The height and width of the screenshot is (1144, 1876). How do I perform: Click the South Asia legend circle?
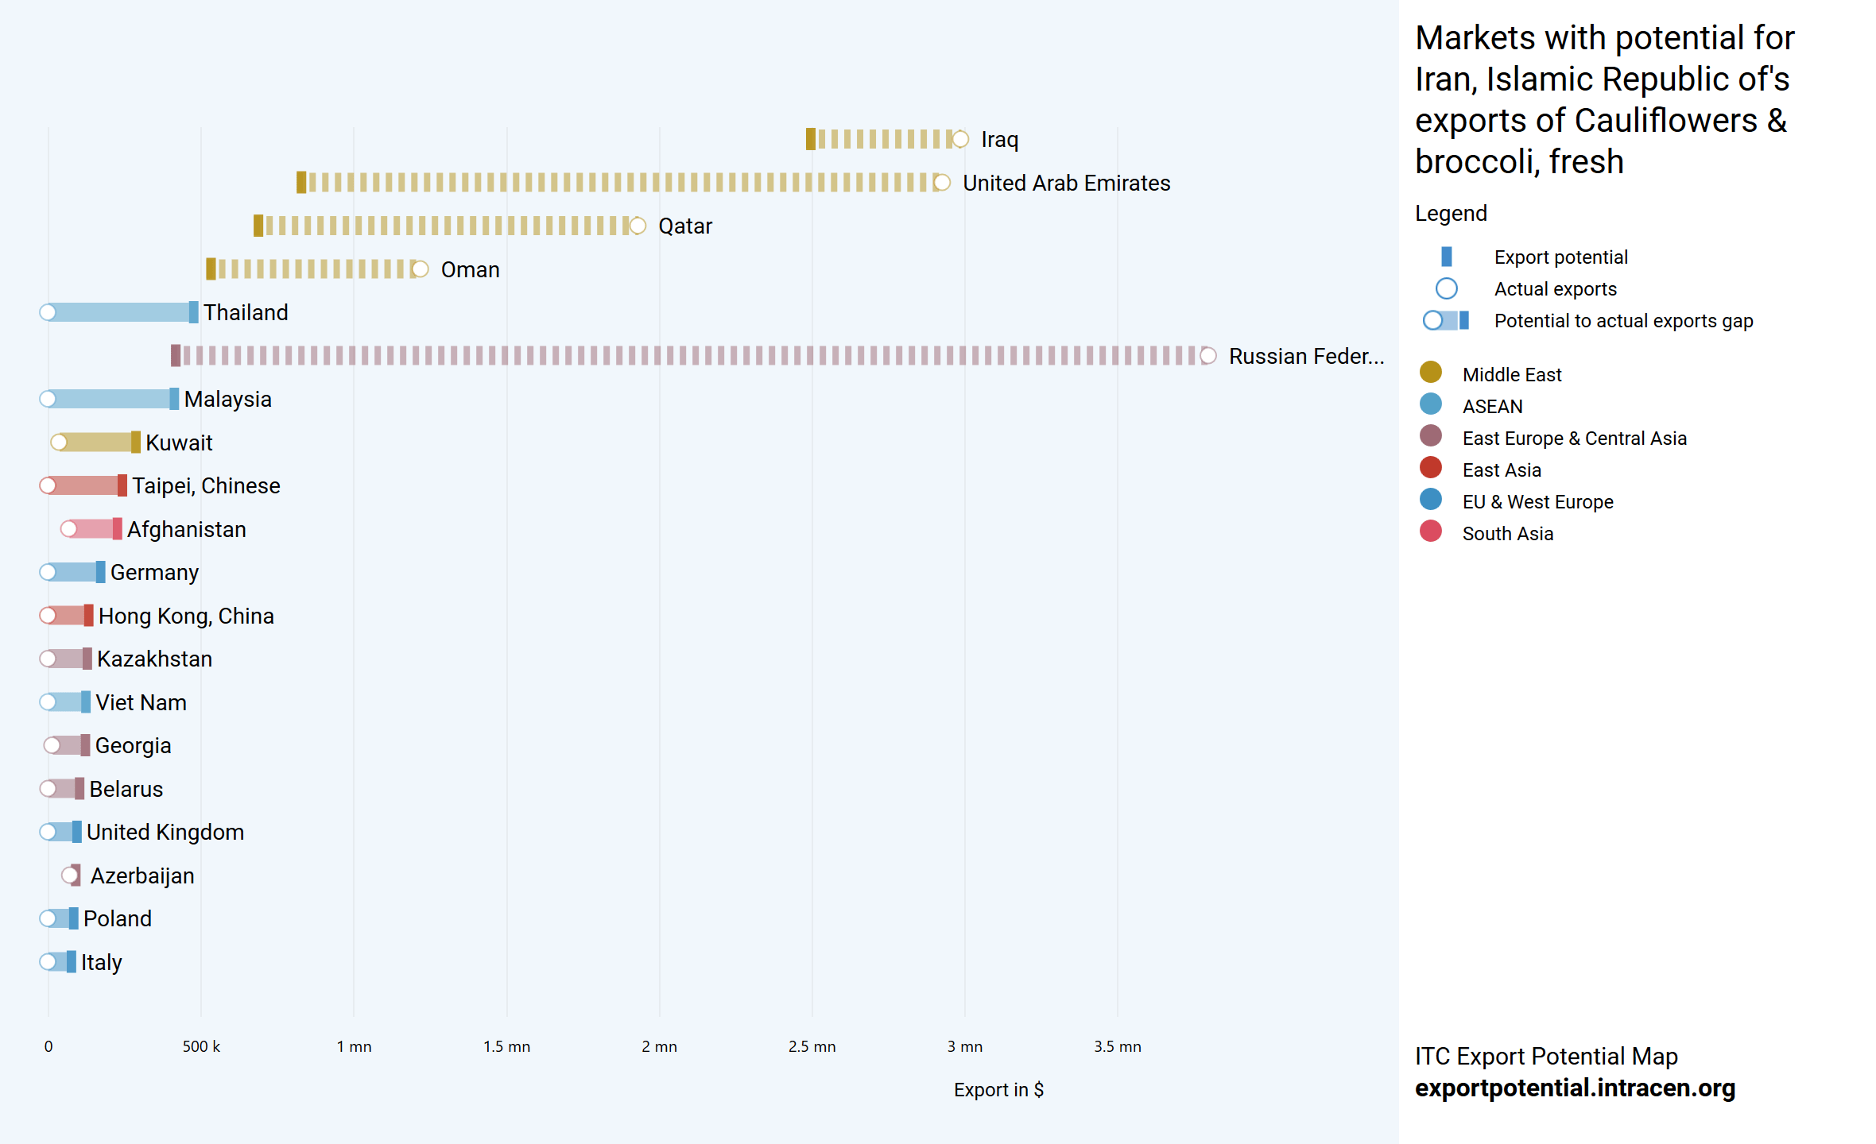coord(1430,531)
